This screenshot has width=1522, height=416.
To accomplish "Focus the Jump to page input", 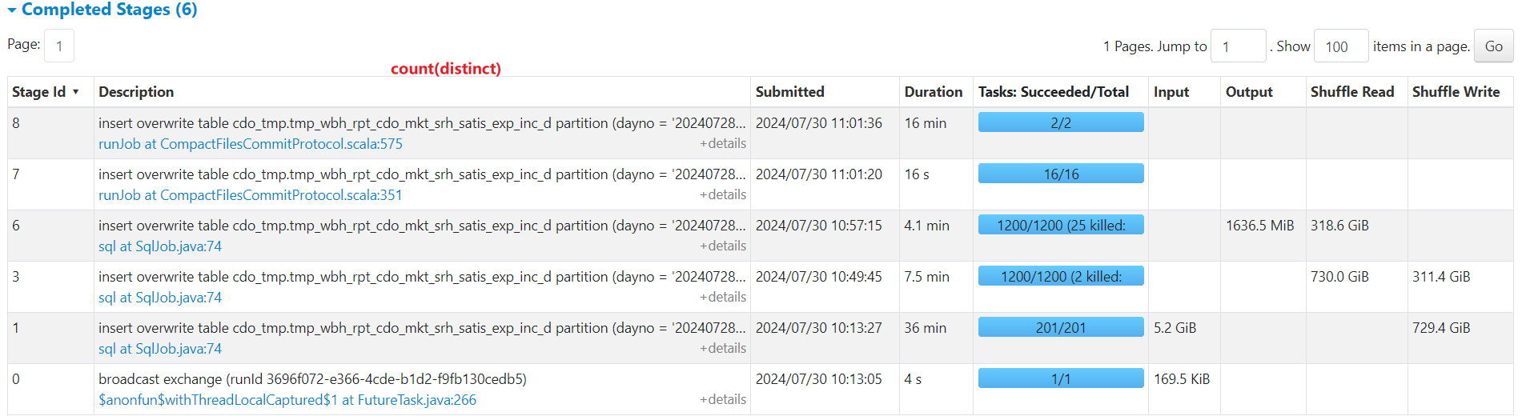I will click(x=1239, y=46).
